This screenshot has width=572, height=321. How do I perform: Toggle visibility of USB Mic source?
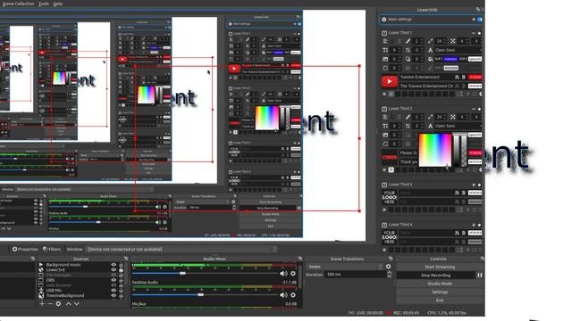pyautogui.click(x=114, y=290)
